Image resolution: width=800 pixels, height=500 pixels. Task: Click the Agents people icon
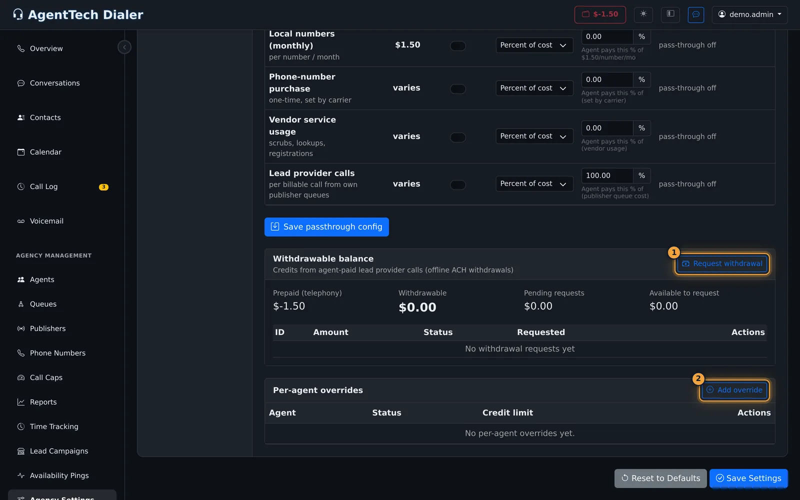(21, 279)
